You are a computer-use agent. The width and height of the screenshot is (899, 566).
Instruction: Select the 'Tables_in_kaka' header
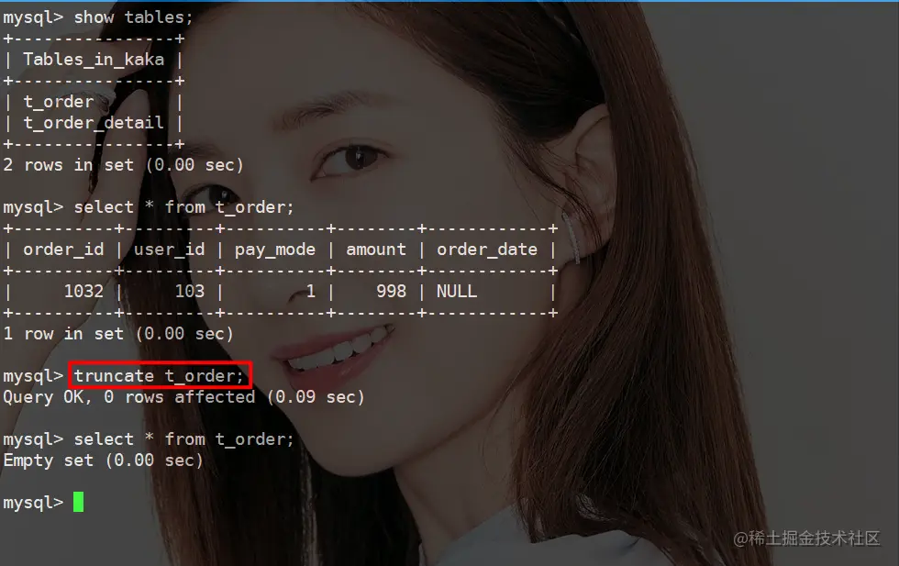pos(94,60)
